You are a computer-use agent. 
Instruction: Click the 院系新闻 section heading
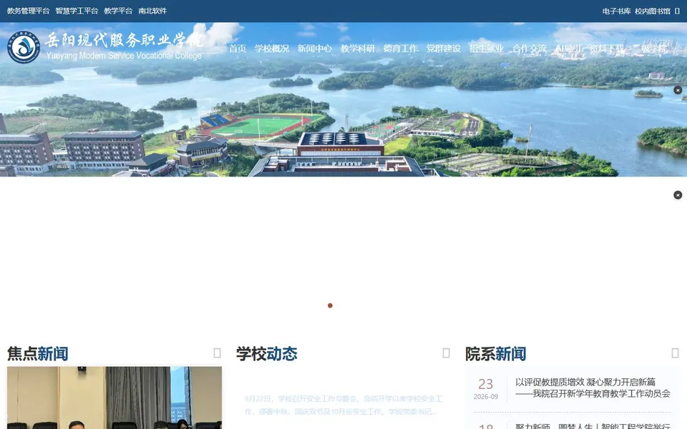click(x=496, y=354)
